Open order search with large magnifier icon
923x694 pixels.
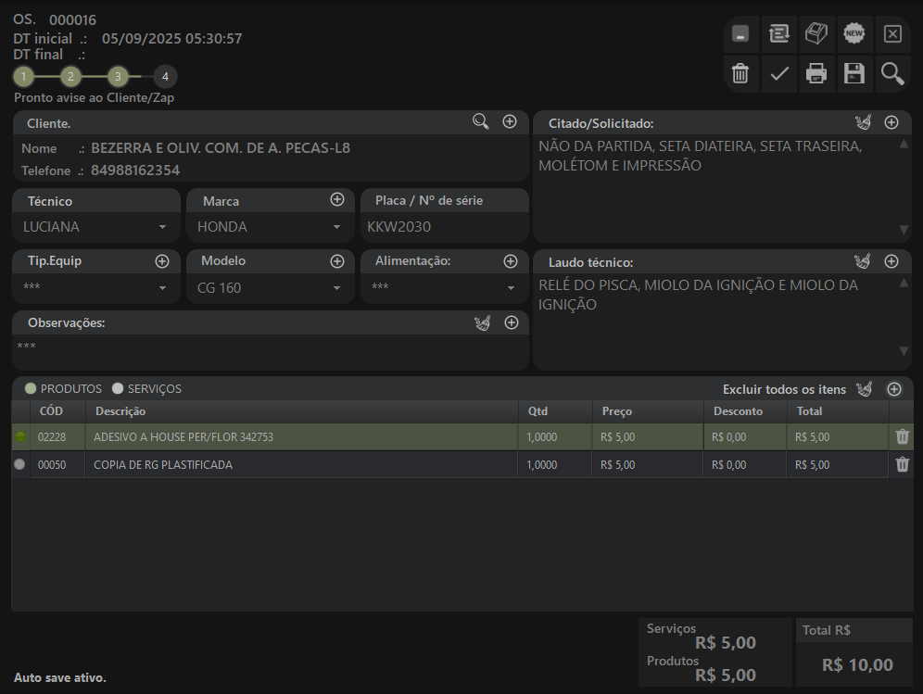[892, 73]
